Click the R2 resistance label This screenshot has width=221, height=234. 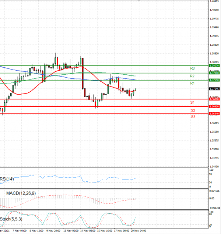[x=192, y=76]
